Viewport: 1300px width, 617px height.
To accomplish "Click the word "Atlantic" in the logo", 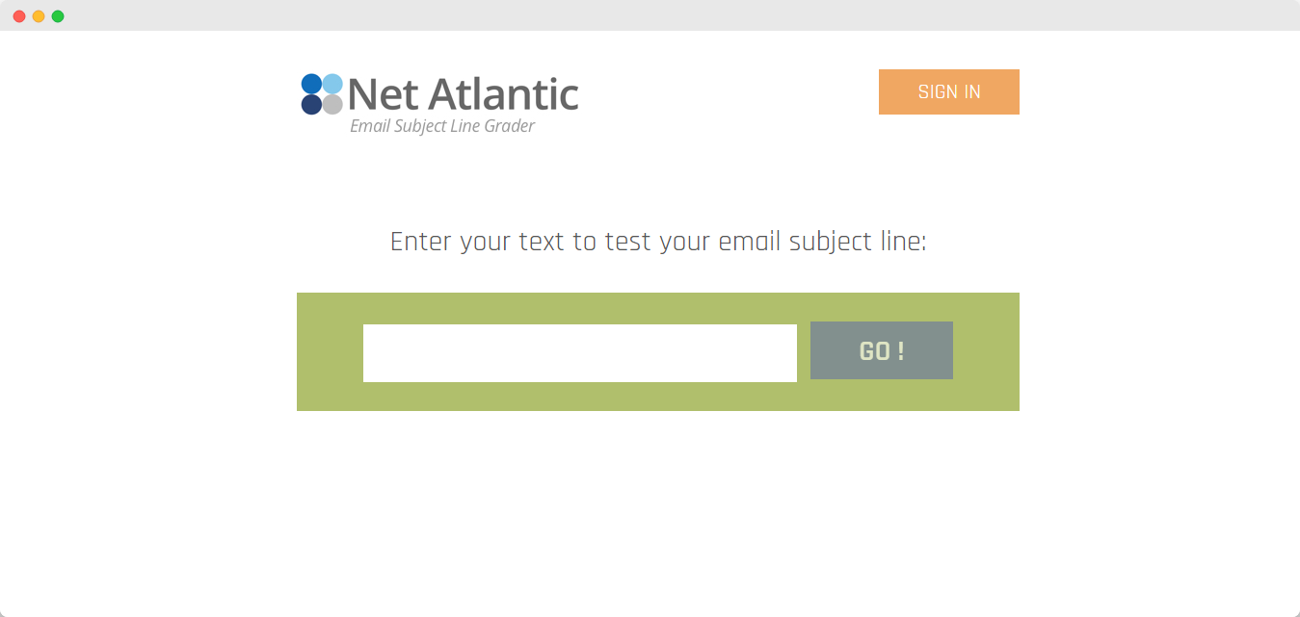I will pyautogui.click(x=503, y=94).
